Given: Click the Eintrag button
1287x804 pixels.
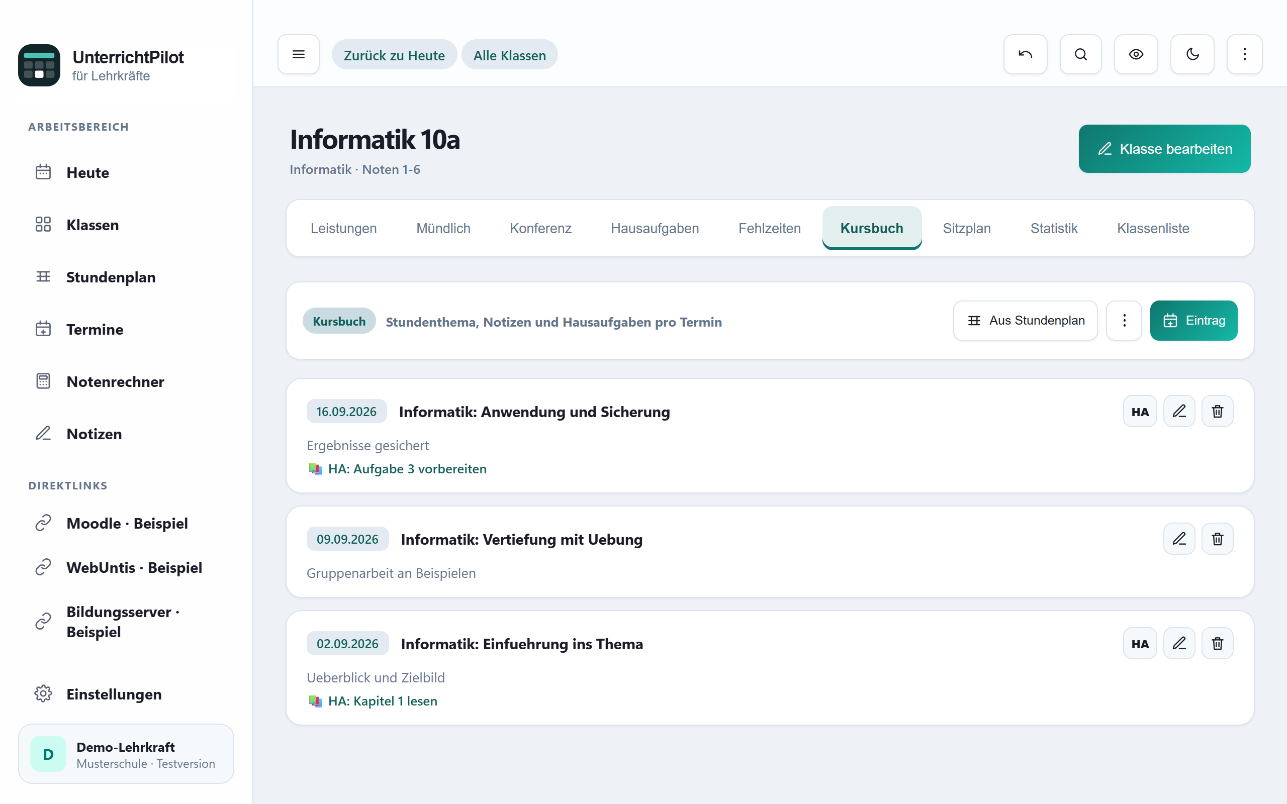Looking at the screenshot, I should [x=1193, y=321].
